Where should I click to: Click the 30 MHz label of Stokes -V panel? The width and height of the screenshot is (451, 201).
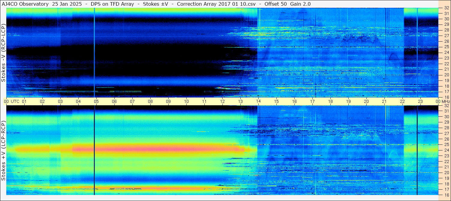[446, 19]
